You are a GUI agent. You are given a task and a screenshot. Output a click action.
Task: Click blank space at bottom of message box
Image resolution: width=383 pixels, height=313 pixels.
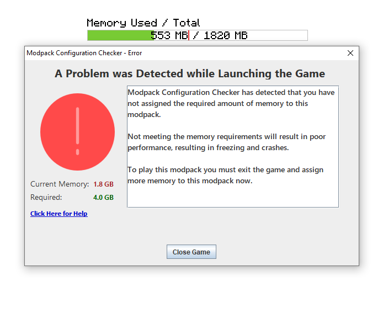point(232,197)
